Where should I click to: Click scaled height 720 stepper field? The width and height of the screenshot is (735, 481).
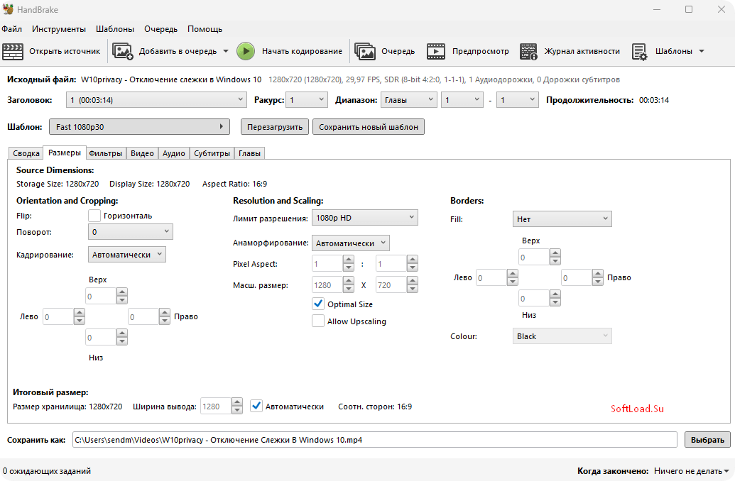396,284
